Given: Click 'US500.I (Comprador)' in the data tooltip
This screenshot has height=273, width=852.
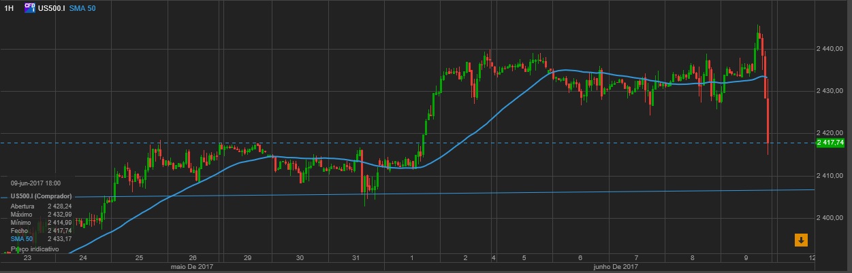Looking at the screenshot, I should click(x=41, y=196).
